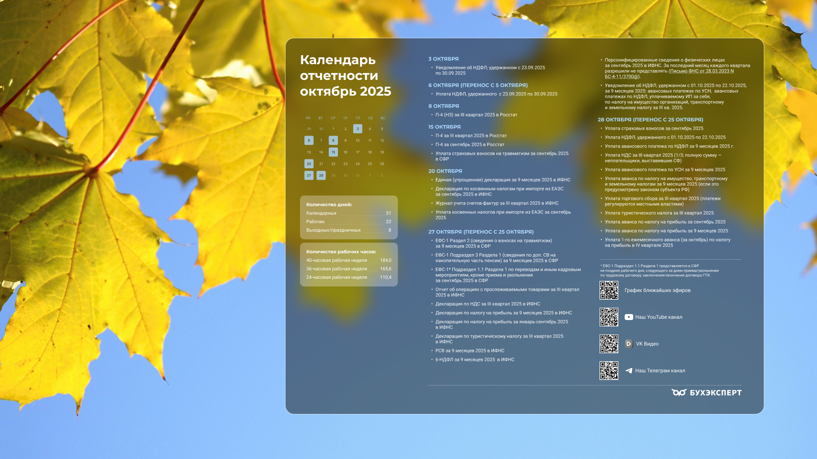The image size is (817, 459).
Task: Click the VK Видео icon
Action: pos(628,344)
